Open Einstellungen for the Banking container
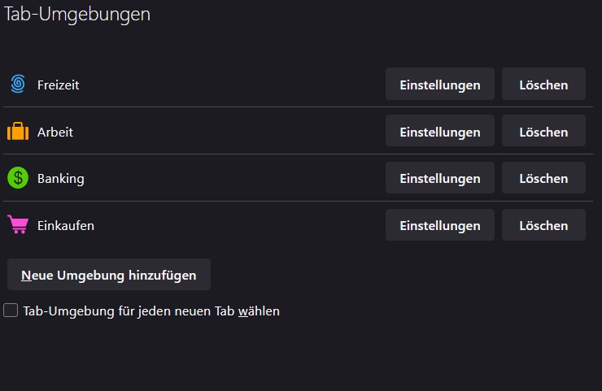This screenshot has width=602, height=391. click(x=439, y=178)
